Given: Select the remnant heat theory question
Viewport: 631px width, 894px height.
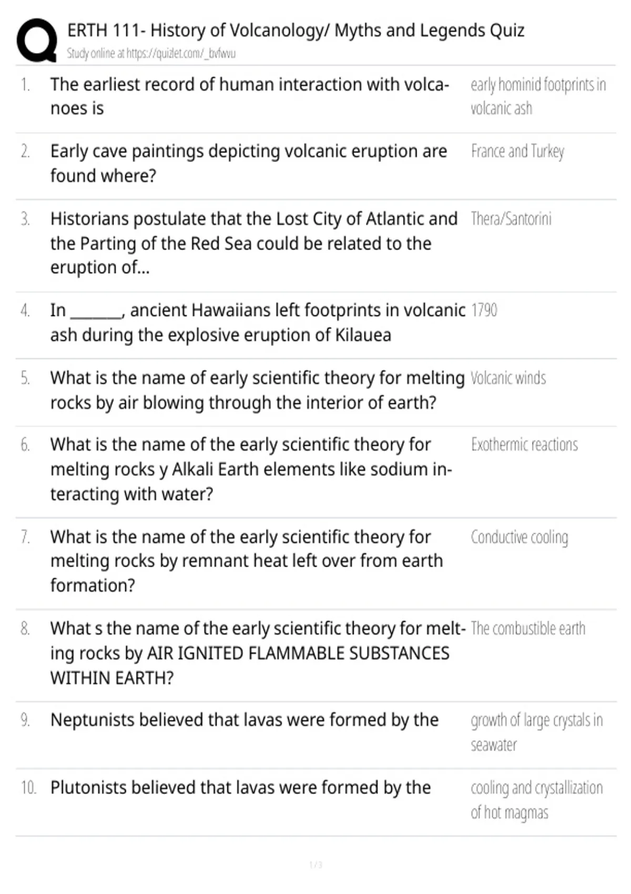Looking at the screenshot, I should [x=247, y=561].
